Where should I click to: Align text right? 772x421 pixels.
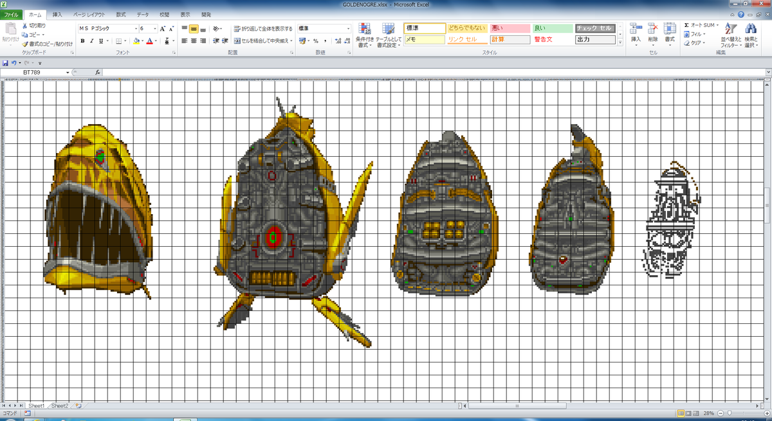pyautogui.click(x=202, y=41)
